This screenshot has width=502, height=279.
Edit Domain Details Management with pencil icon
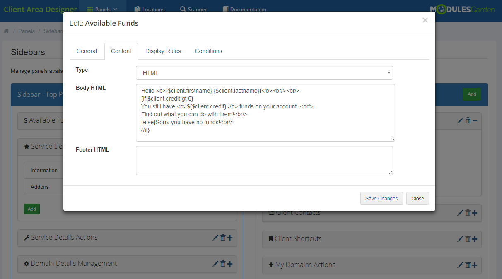[x=215, y=264]
